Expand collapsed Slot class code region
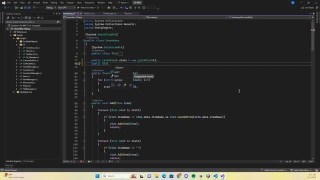The image size is (320, 180). pyautogui.click(x=84, y=53)
